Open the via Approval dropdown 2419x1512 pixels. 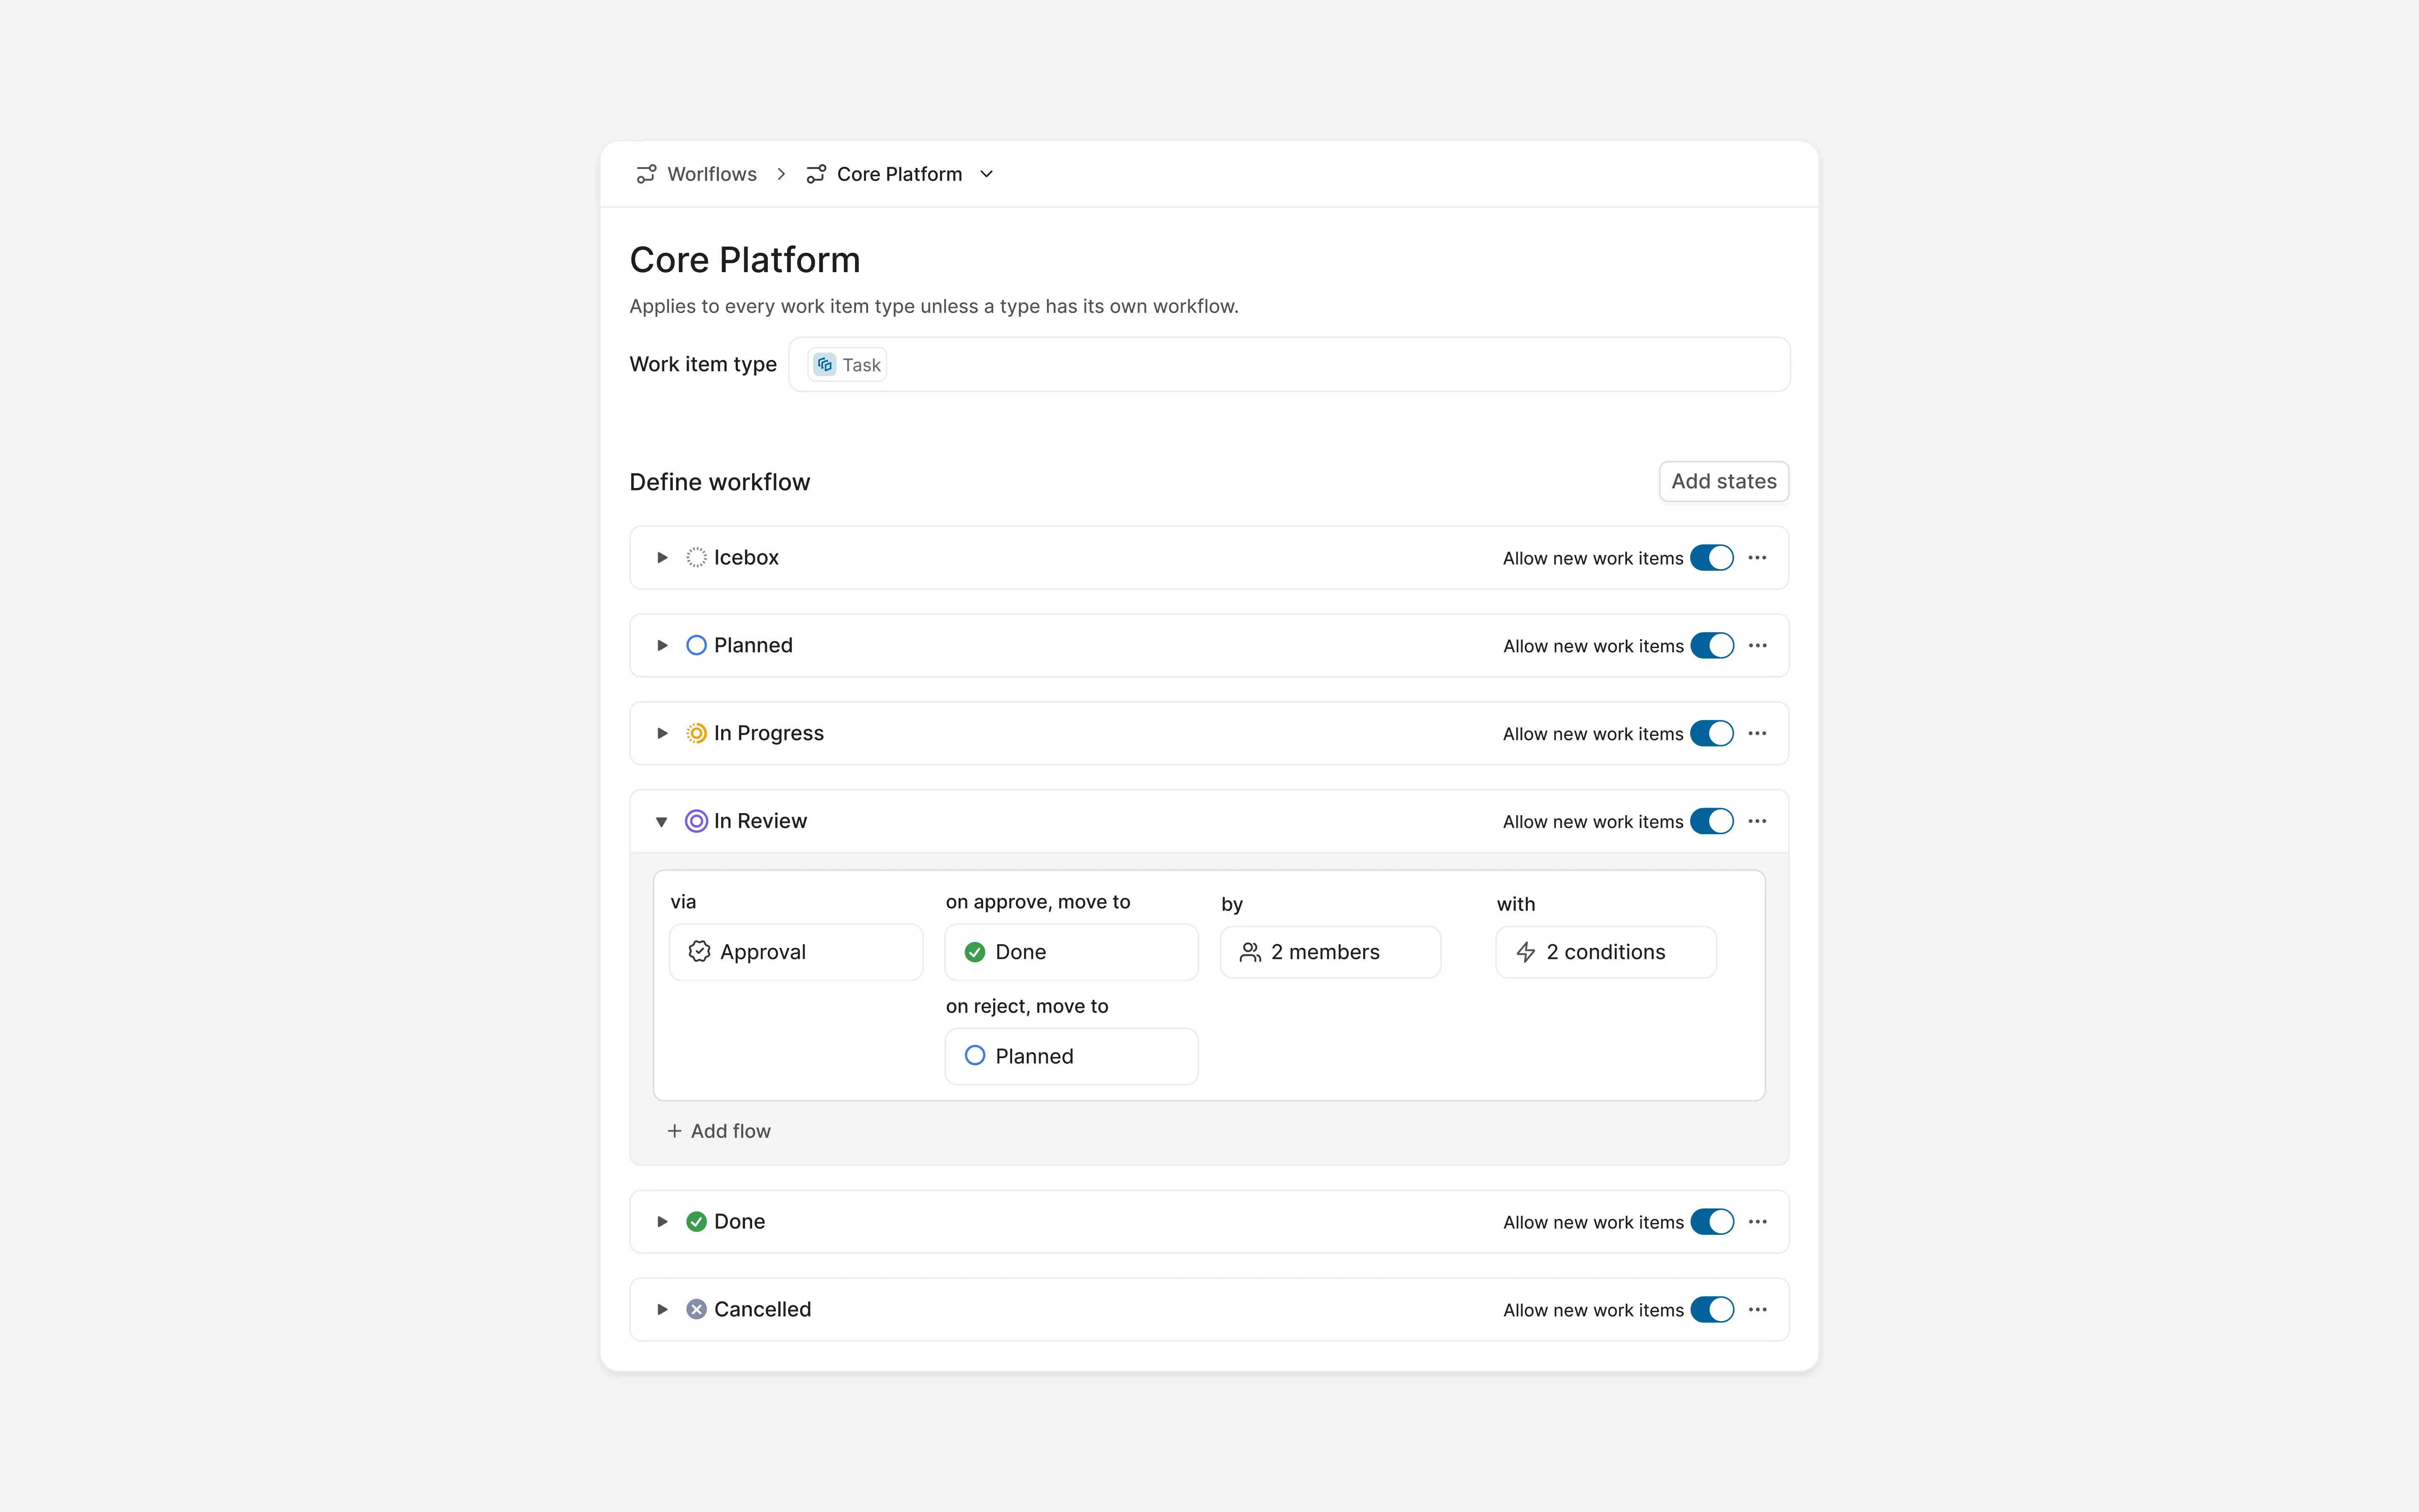(x=796, y=952)
